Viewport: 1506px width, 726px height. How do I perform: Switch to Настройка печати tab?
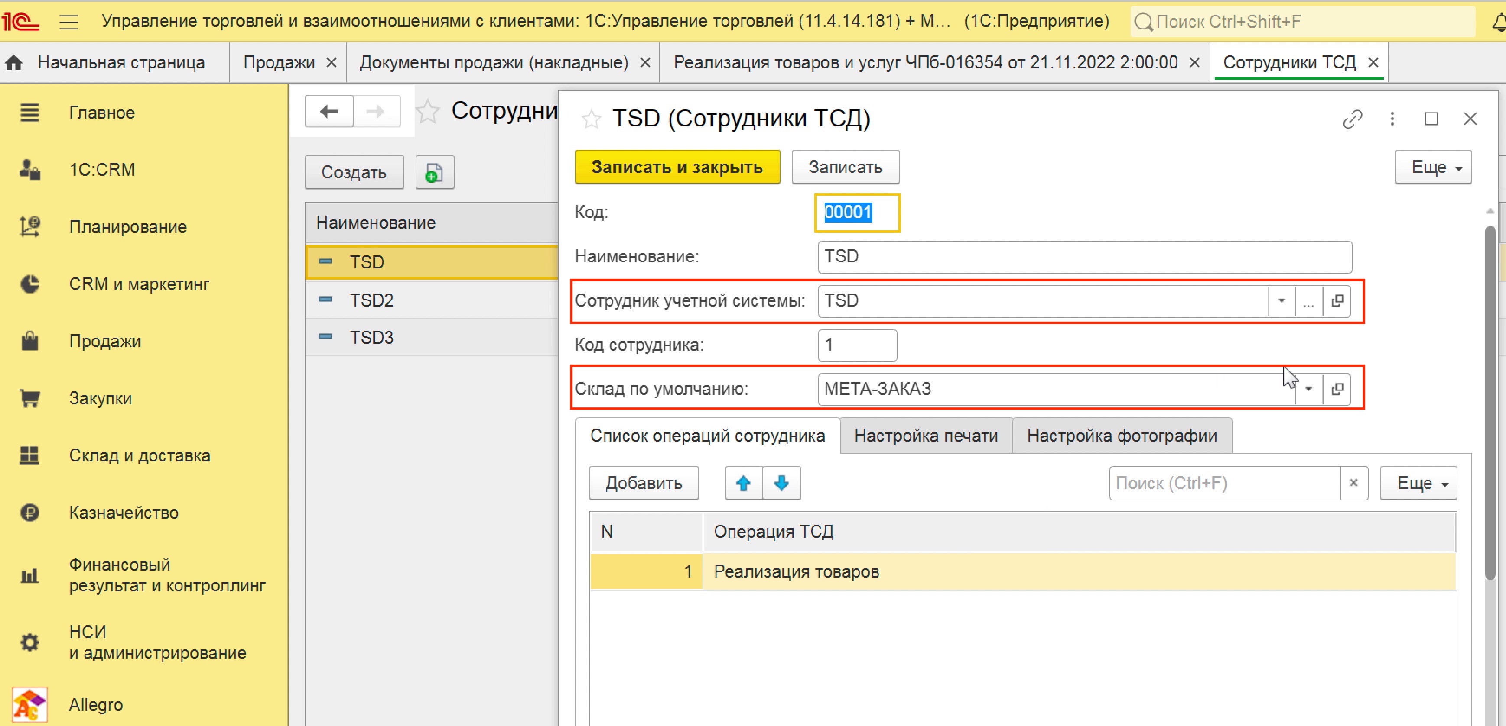click(x=926, y=436)
